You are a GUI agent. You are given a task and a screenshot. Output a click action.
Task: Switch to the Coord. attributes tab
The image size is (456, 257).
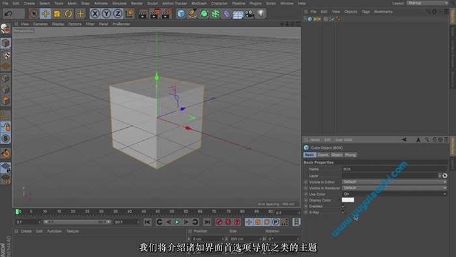pyautogui.click(x=323, y=155)
